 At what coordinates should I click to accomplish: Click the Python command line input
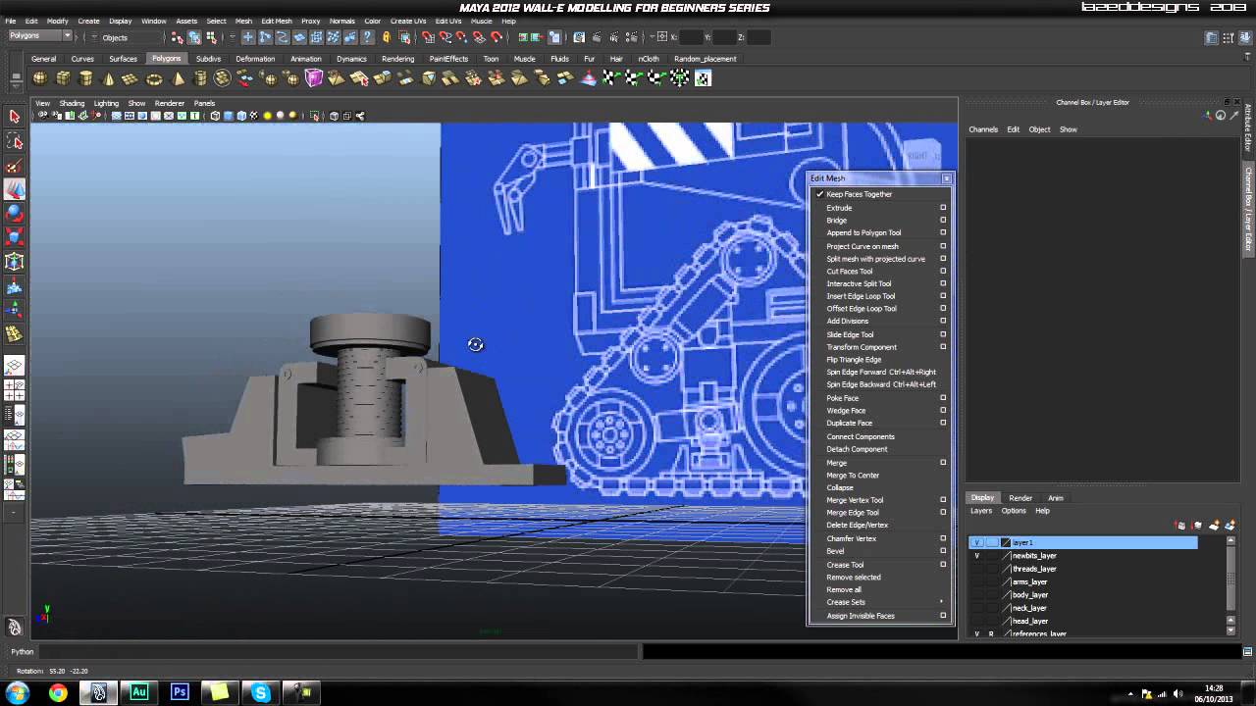pyautogui.click(x=339, y=652)
